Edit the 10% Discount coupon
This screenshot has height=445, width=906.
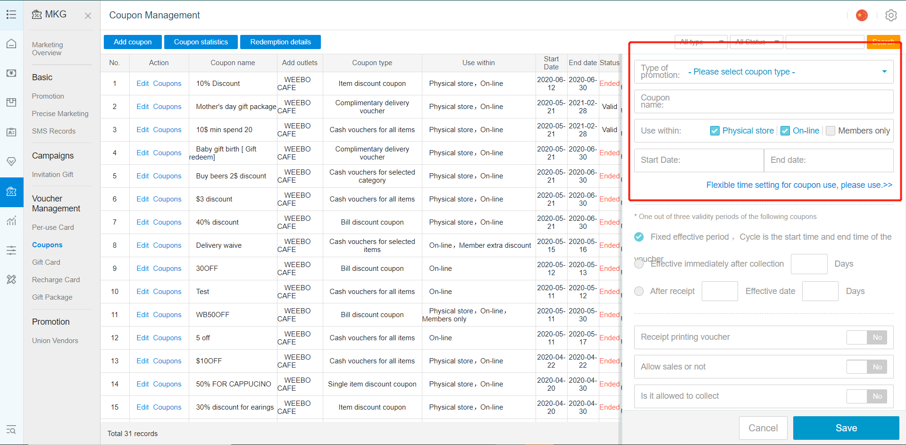tap(143, 84)
